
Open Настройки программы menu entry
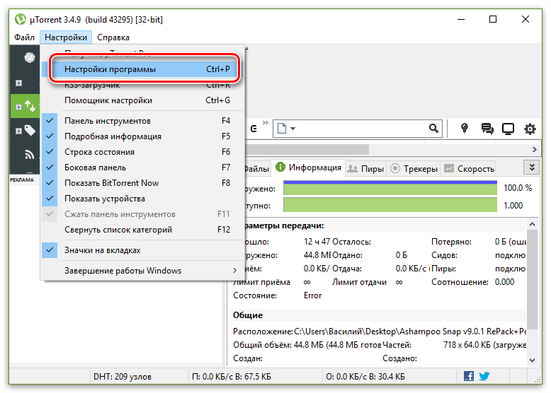tap(142, 69)
